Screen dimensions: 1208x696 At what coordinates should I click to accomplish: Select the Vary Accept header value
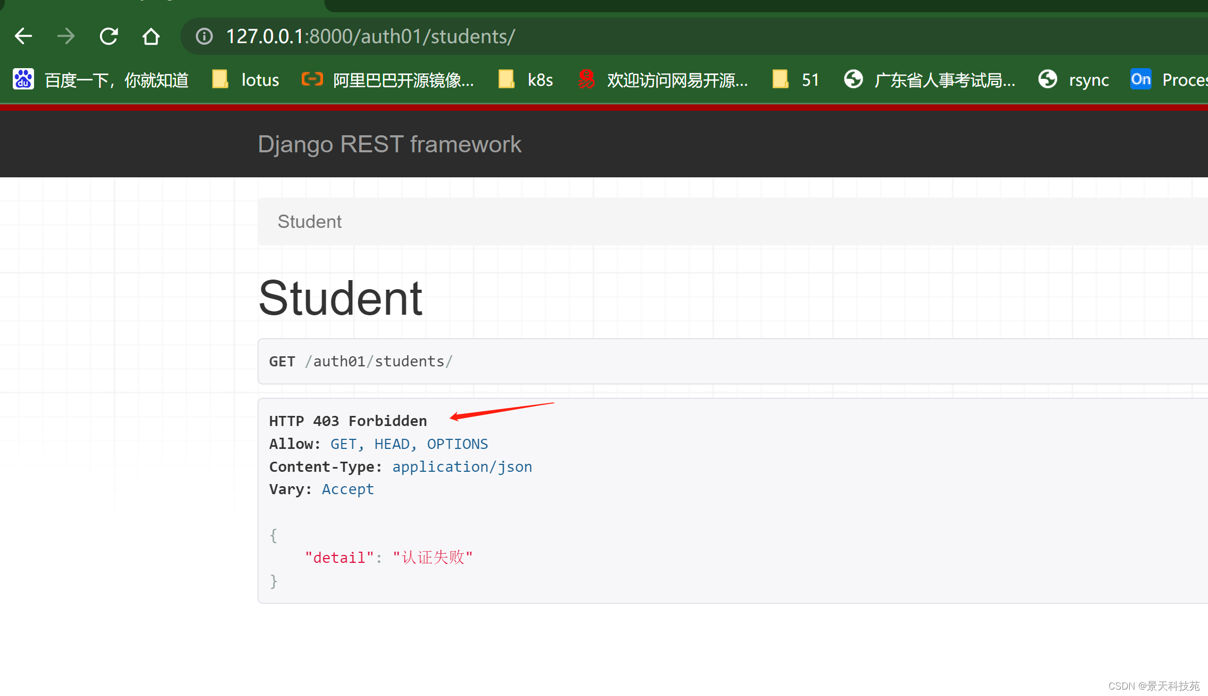(347, 489)
